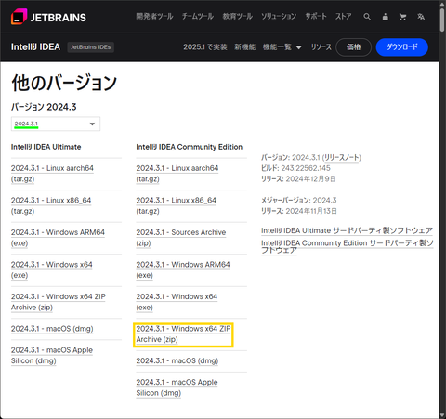This screenshot has width=446, height=419.
Task: Open the サポート menu
Action: click(x=316, y=17)
